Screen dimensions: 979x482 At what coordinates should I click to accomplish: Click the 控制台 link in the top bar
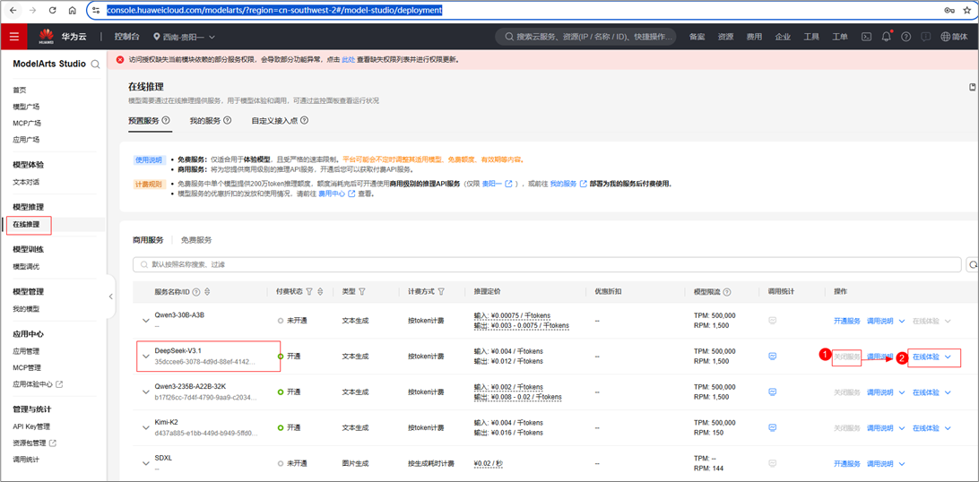[126, 37]
